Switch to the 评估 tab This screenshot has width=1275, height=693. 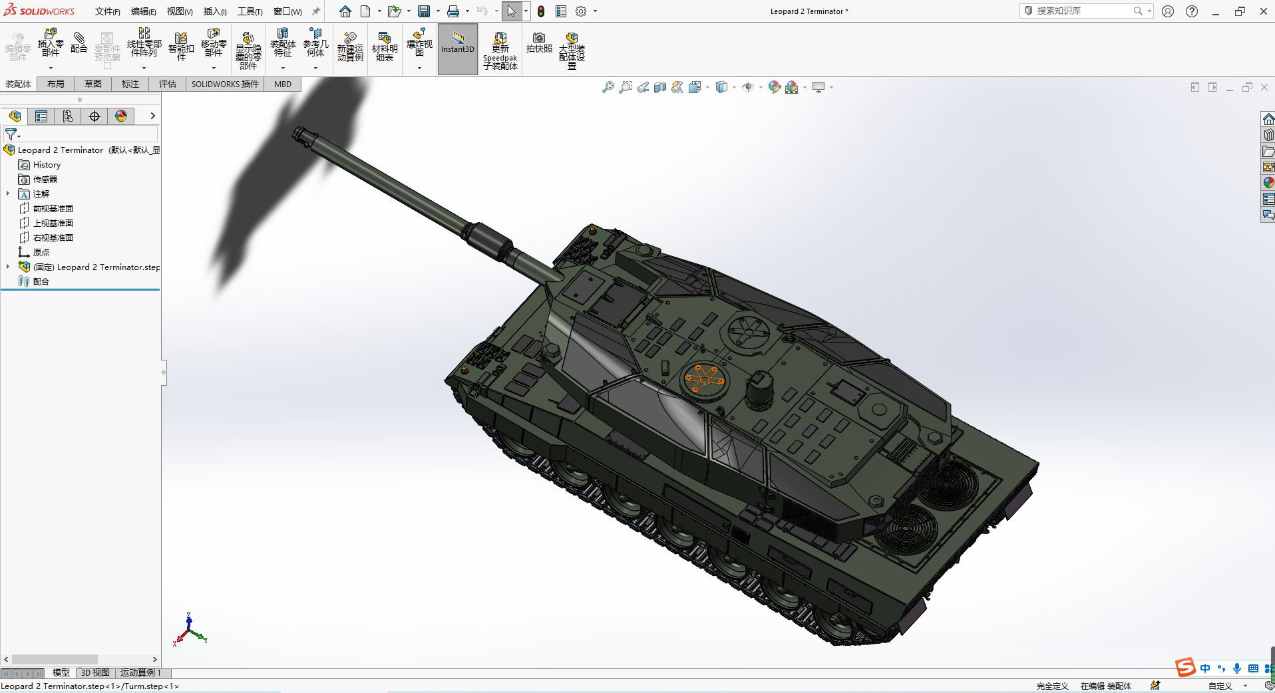point(168,84)
